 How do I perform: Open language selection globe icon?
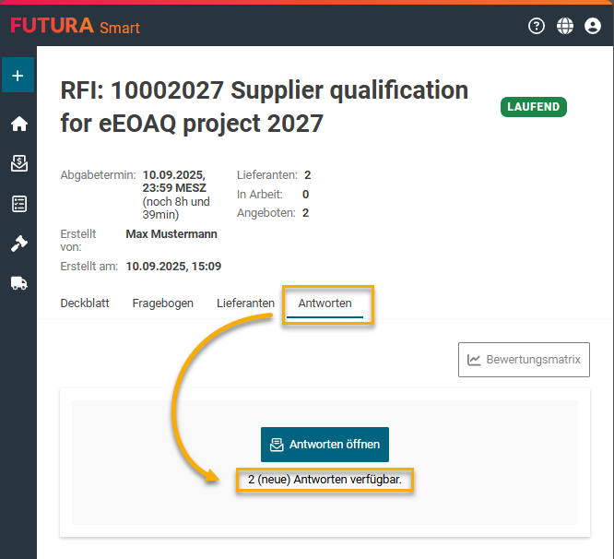(x=565, y=26)
